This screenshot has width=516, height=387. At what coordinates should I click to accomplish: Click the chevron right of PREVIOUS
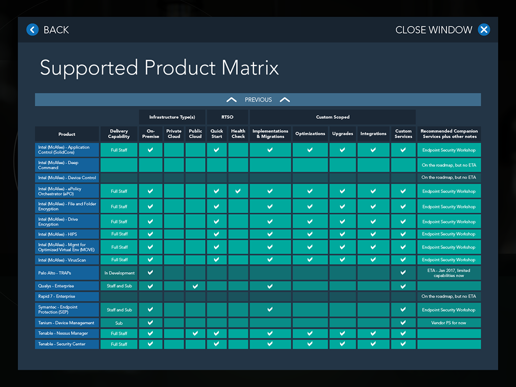(285, 100)
